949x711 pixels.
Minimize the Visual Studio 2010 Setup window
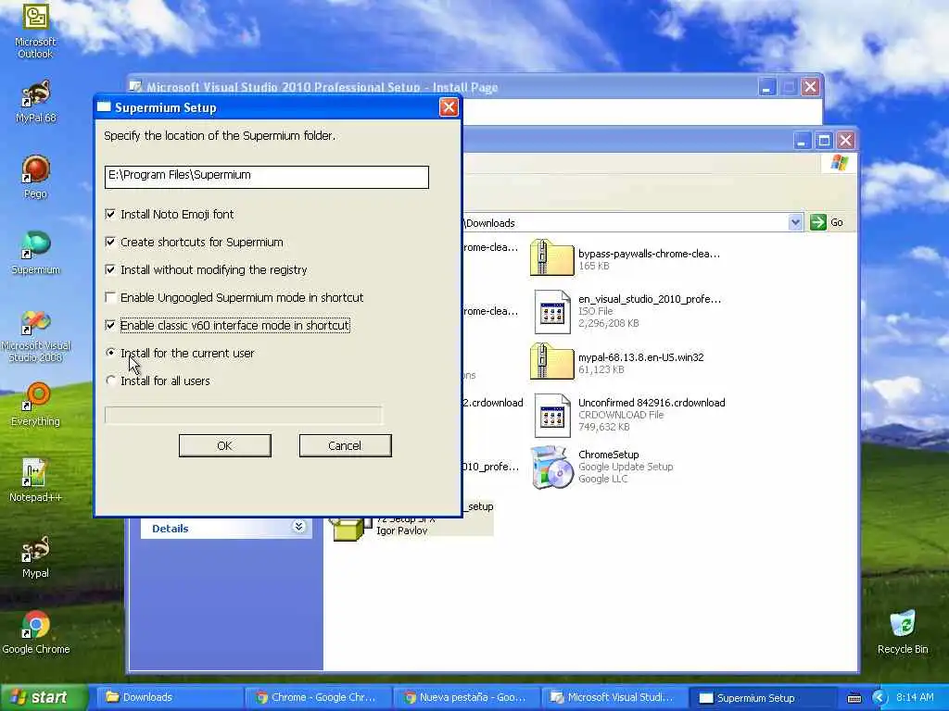coord(766,87)
